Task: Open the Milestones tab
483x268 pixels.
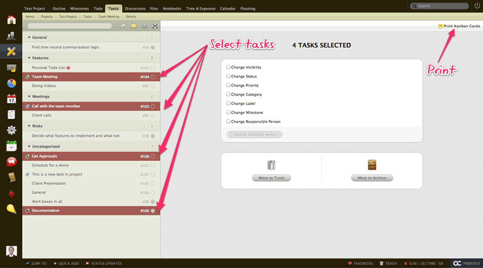Action: (79, 9)
